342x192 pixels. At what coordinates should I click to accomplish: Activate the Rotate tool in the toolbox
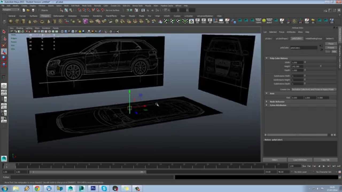(4, 58)
